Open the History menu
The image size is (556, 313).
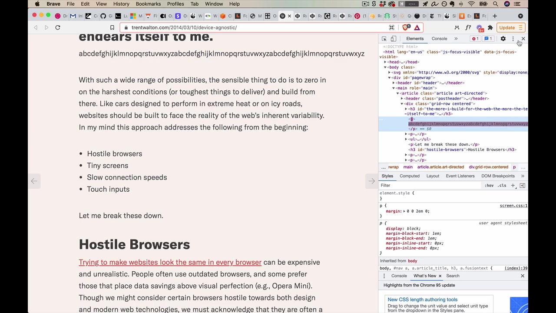121,4
